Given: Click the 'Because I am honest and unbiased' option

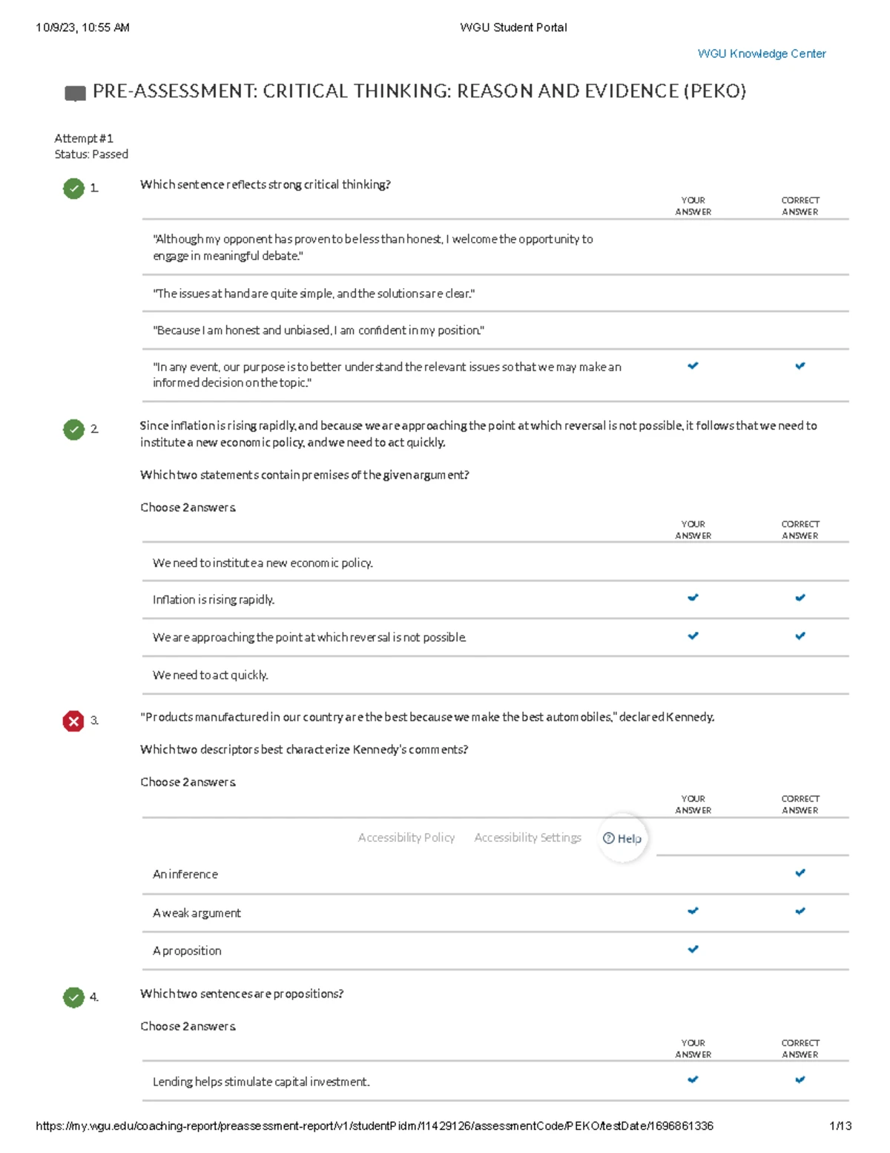Looking at the screenshot, I should coord(318,330).
